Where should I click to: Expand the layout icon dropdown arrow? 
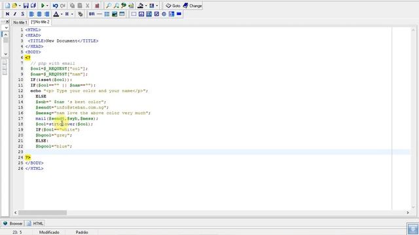click(x=157, y=6)
